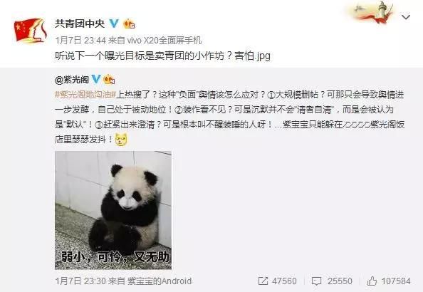Open the post timestamp 1月7日 23:44
The height and width of the screenshot is (292, 423).
point(80,41)
